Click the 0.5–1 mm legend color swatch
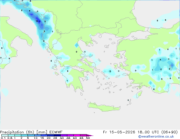 pos(11,135)
